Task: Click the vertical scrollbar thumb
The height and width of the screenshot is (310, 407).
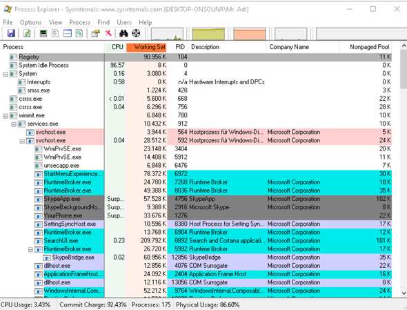Action: click(x=404, y=69)
